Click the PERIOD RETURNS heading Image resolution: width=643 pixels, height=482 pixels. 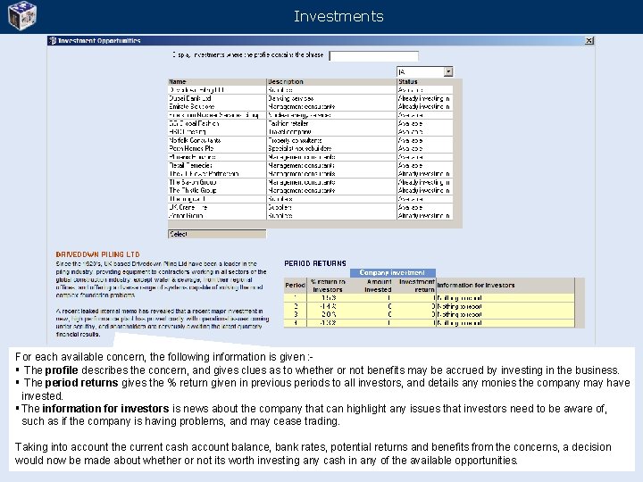(x=315, y=263)
